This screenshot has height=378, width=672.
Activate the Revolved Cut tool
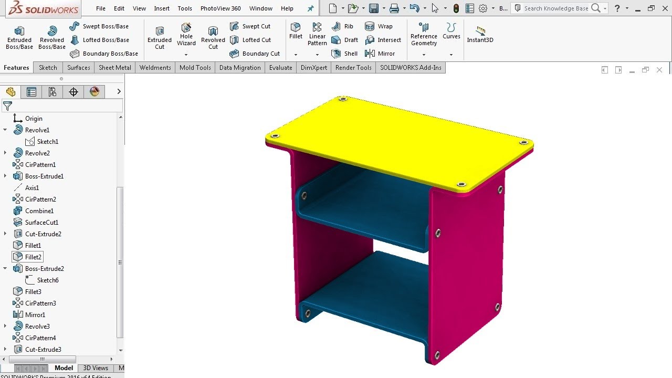click(x=213, y=38)
